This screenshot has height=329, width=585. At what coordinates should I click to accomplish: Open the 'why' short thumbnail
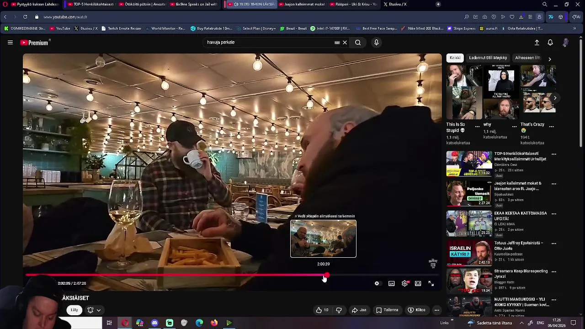[x=501, y=92]
